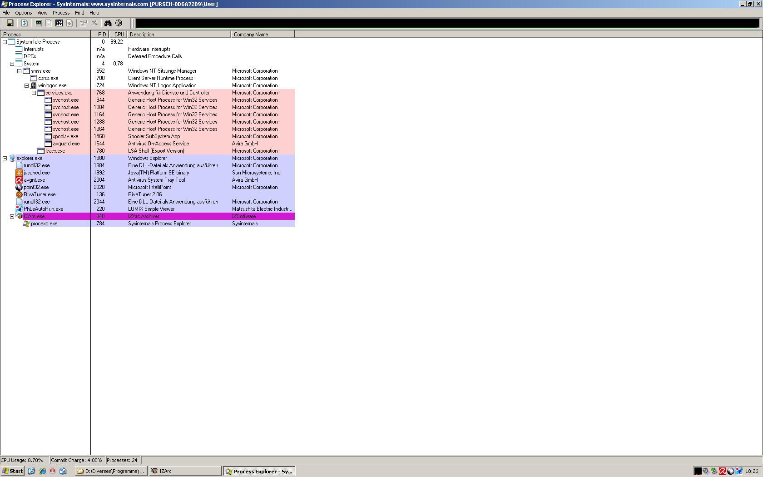Viewport: 763px width, 477px height.
Task: Click the PhLeAutoRun.exe icon
Action: coord(19,209)
